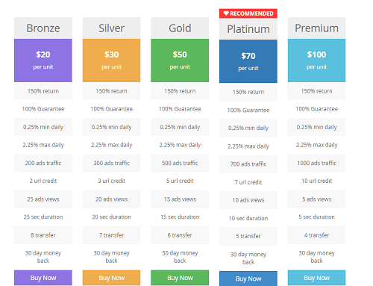This screenshot has height=286, width=373.
Task: Click the Platinum plan heading
Action: [248, 29]
